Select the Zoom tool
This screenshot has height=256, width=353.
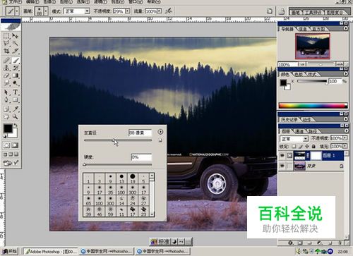[x=16, y=116]
